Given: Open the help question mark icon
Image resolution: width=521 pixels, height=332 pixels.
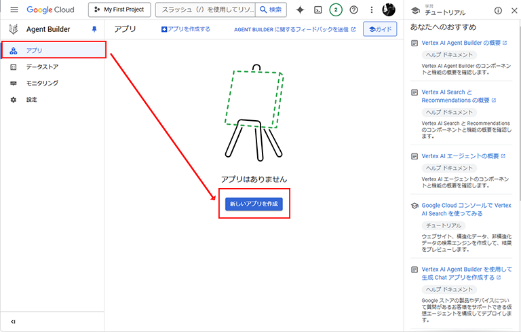Looking at the screenshot, I should (354, 10).
